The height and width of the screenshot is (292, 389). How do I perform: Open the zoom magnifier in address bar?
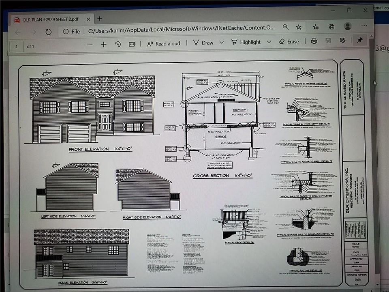click(286, 27)
